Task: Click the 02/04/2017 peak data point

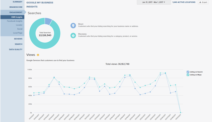Action: [x=54, y=78]
